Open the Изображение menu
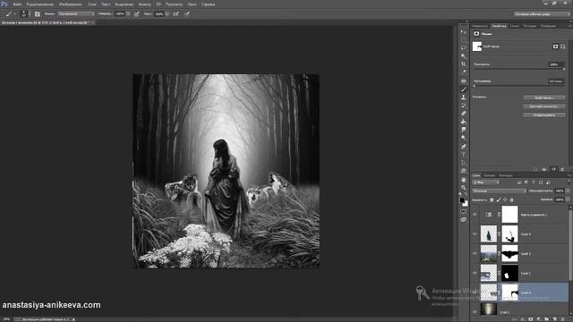This screenshot has width=573, height=322. tap(71, 4)
